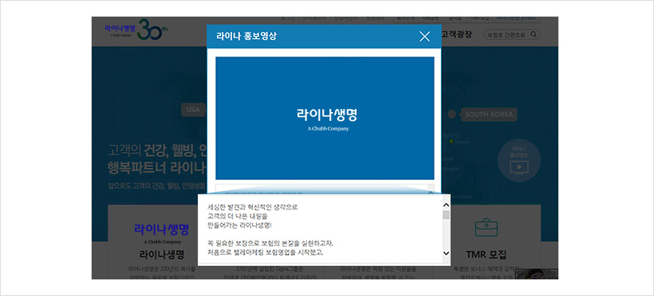Viewport: 654px width, 296px height.
Task: Click transcript line '고객의 더 나은 내일을'
Action: point(238,216)
